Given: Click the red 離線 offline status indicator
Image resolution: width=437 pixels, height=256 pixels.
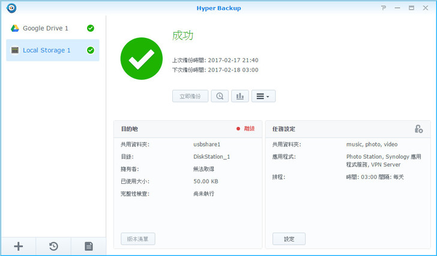Looking at the screenshot, I should point(246,129).
